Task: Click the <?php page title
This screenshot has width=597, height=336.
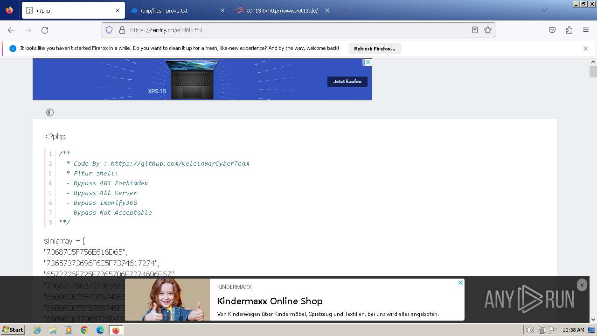Action: click(55, 136)
